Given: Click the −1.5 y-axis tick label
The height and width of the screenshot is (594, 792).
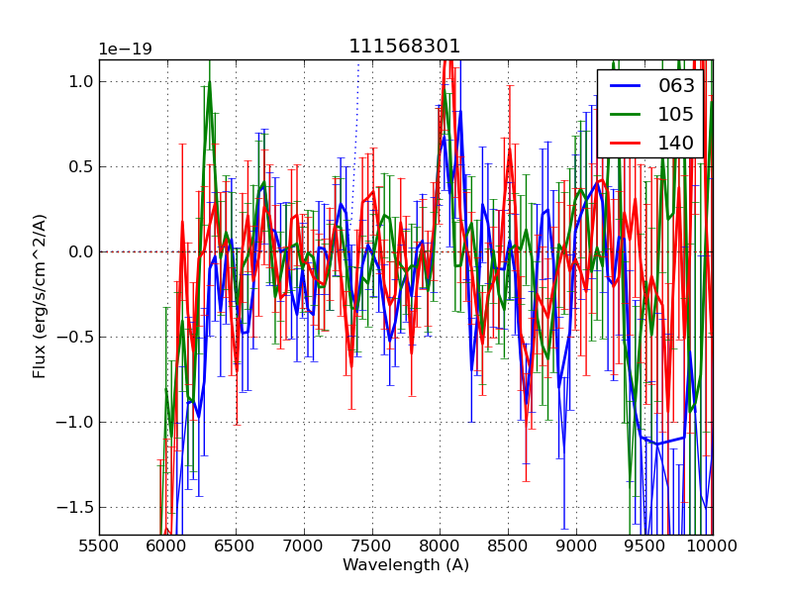Looking at the screenshot, I should (77, 507).
